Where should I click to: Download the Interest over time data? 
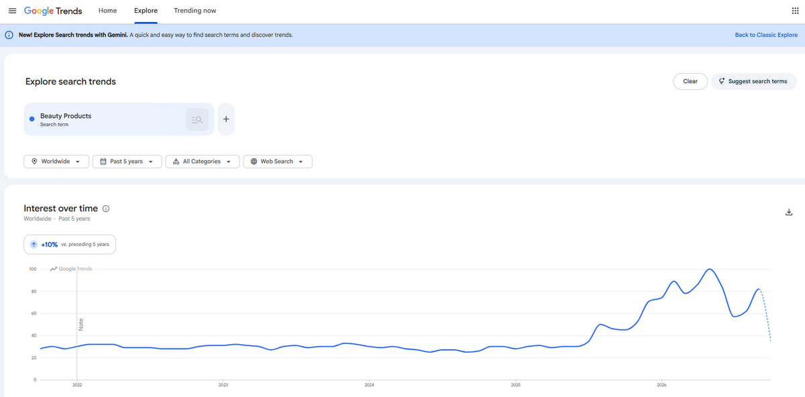[789, 213]
